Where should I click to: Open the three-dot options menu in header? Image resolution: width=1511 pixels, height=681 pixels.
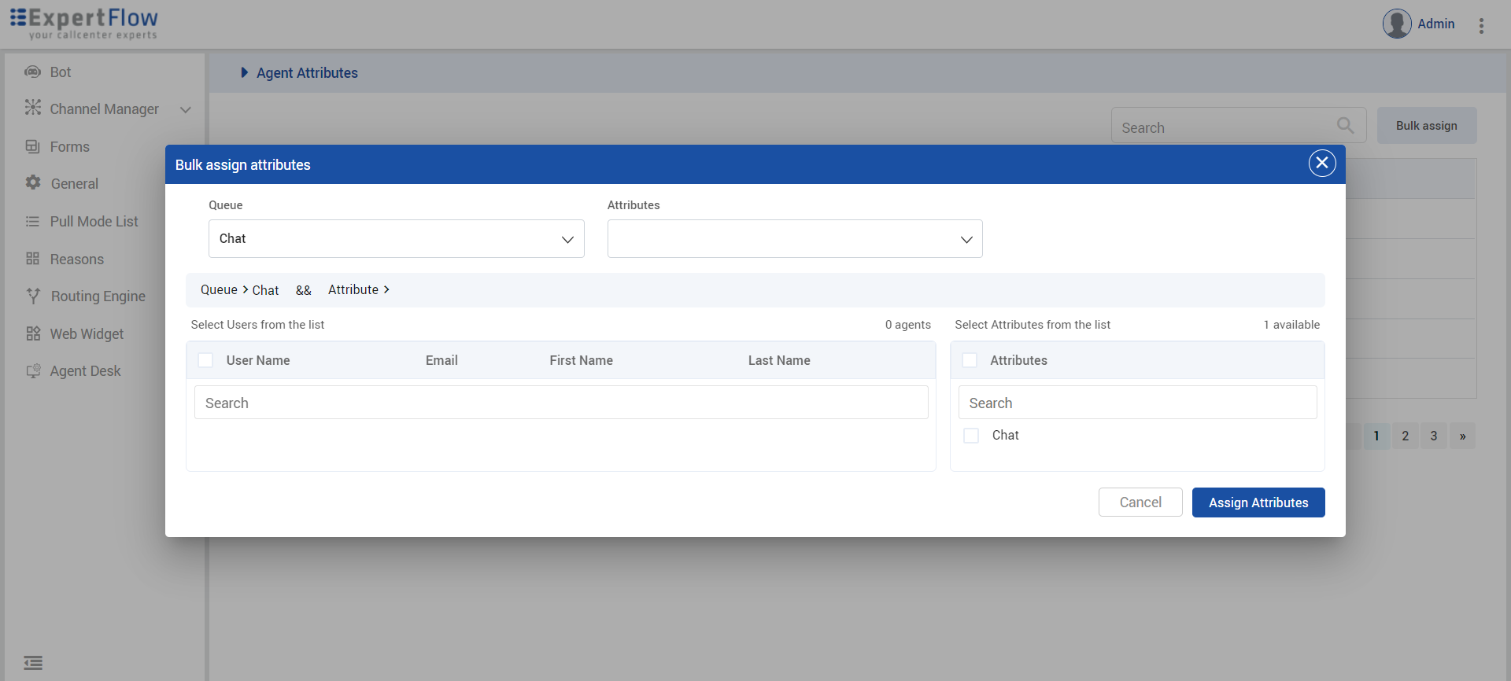pyautogui.click(x=1481, y=26)
